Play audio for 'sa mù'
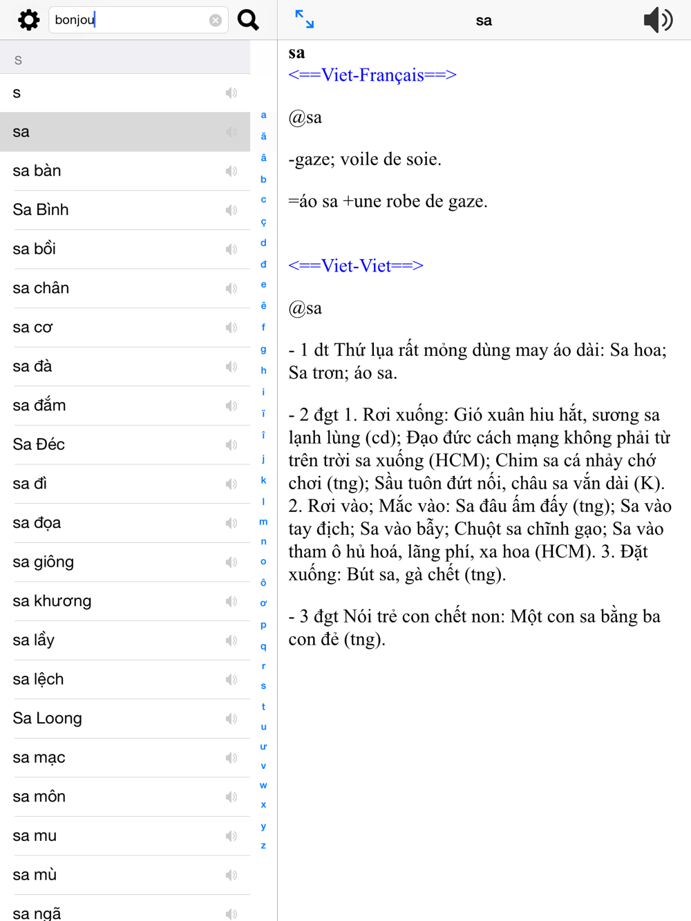This screenshot has height=921, width=691. point(231,875)
